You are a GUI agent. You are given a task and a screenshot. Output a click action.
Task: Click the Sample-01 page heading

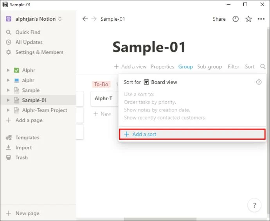click(149, 47)
